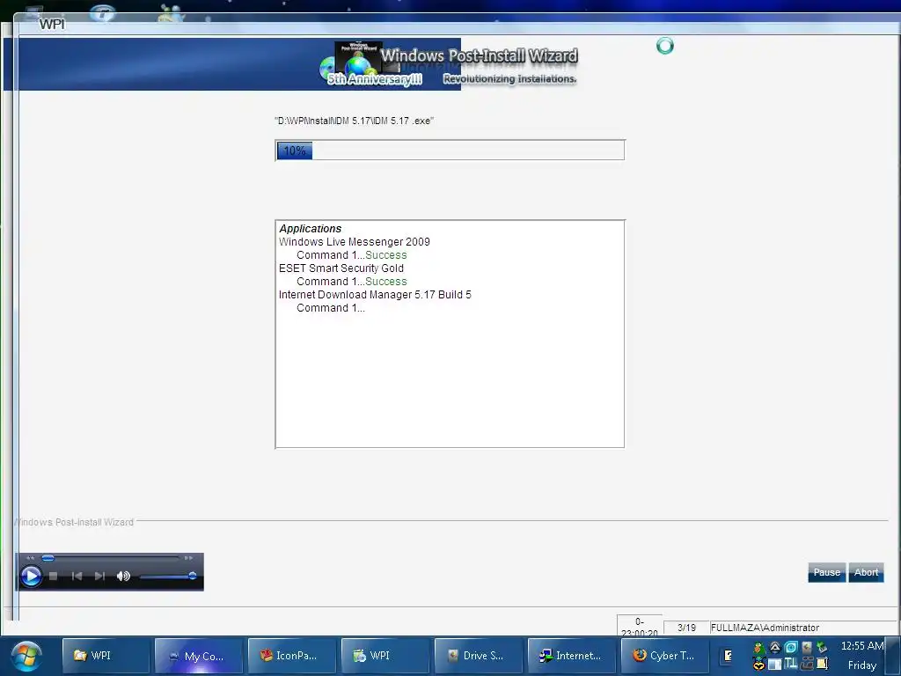This screenshot has height=676, width=901.
Task: Fast forward using the media player double-arrow
Action: tap(188, 557)
